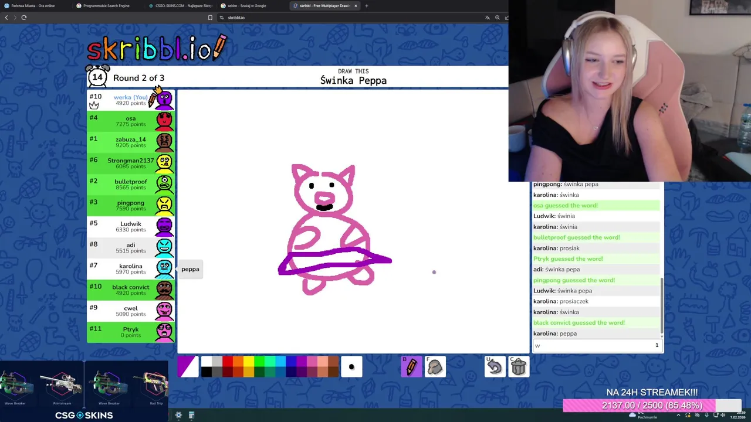Click the calculator taskbar icon
The height and width of the screenshot is (422, 751).
tap(191, 415)
